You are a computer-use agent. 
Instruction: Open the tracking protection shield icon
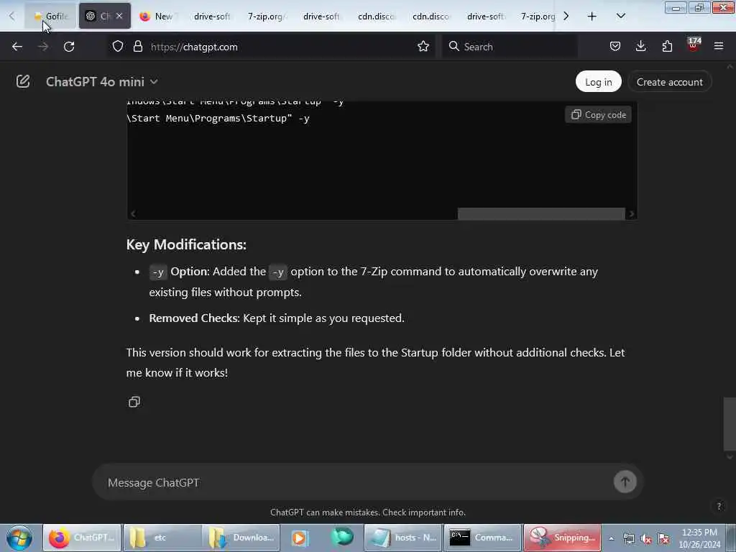(x=118, y=47)
